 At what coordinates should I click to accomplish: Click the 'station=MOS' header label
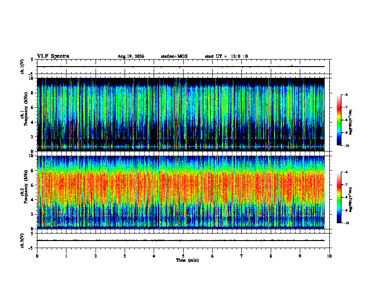(174, 56)
